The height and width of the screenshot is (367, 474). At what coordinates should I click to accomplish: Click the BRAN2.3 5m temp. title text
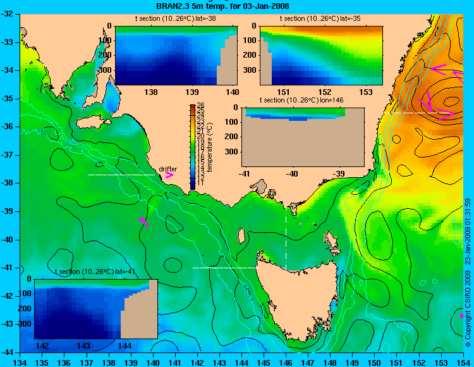point(222,6)
